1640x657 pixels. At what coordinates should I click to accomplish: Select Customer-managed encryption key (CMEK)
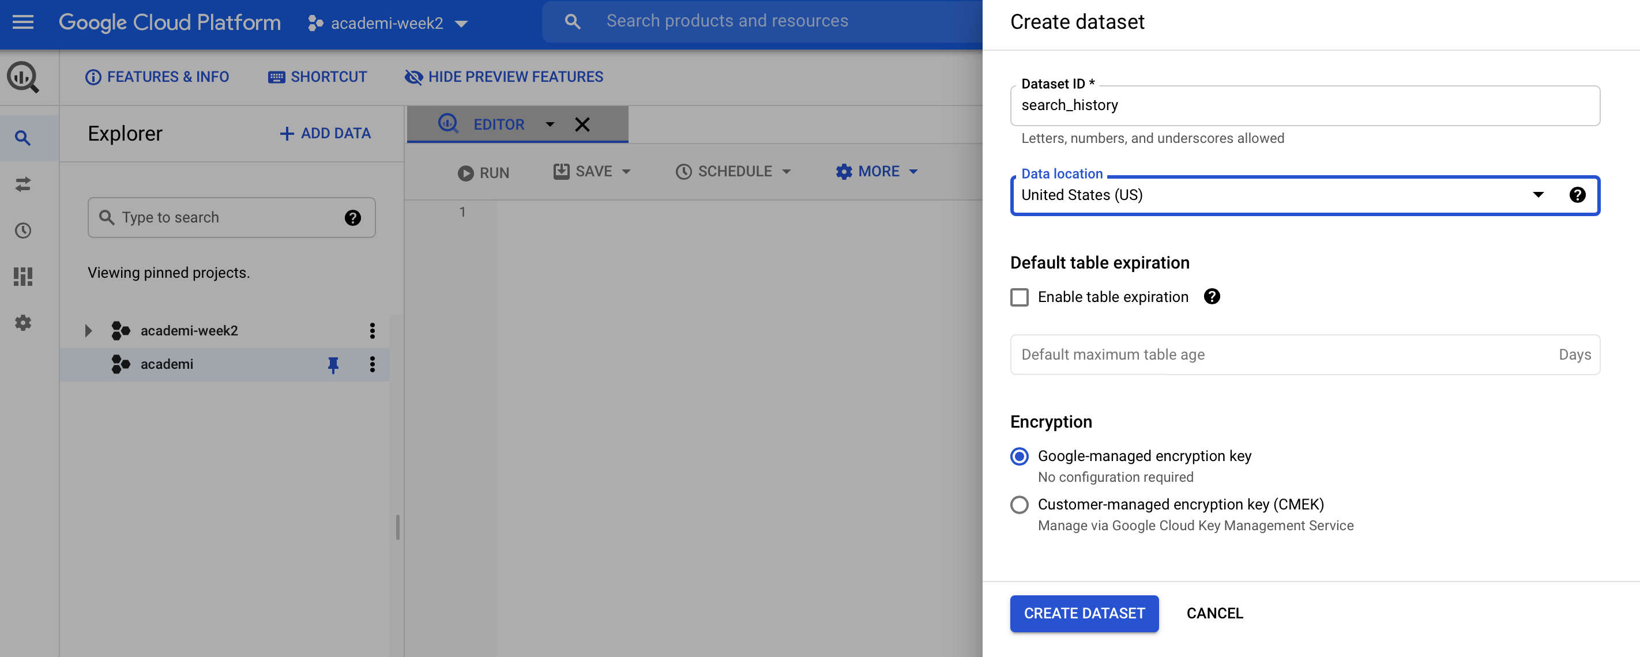(1020, 504)
